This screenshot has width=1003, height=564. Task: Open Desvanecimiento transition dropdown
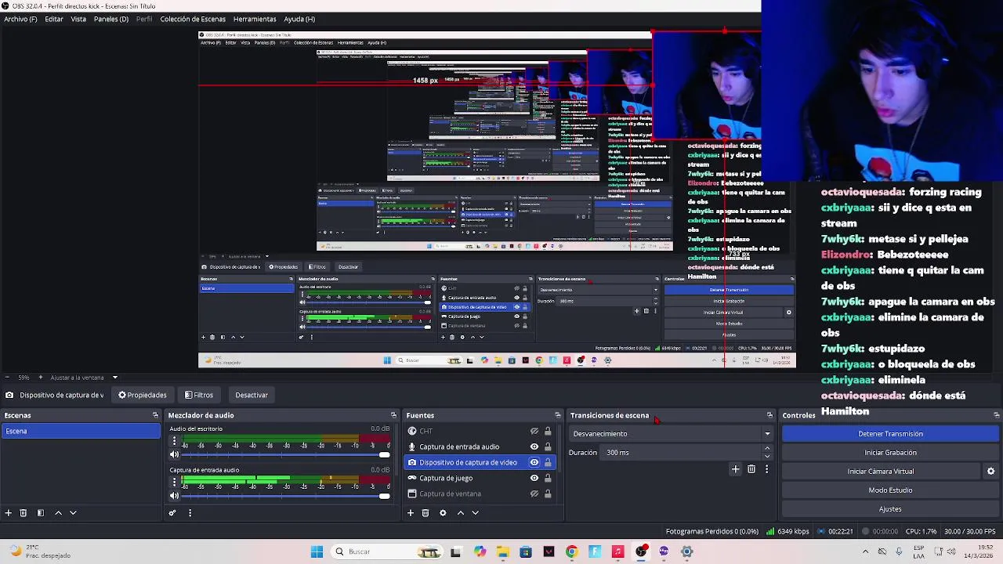click(672, 434)
